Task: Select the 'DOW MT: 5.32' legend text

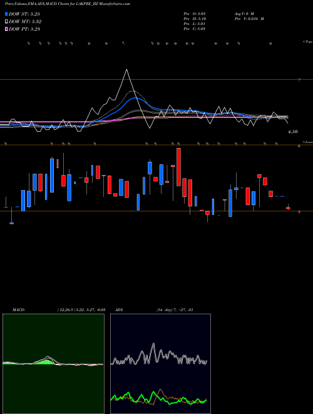Action: pyautogui.click(x=25, y=22)
